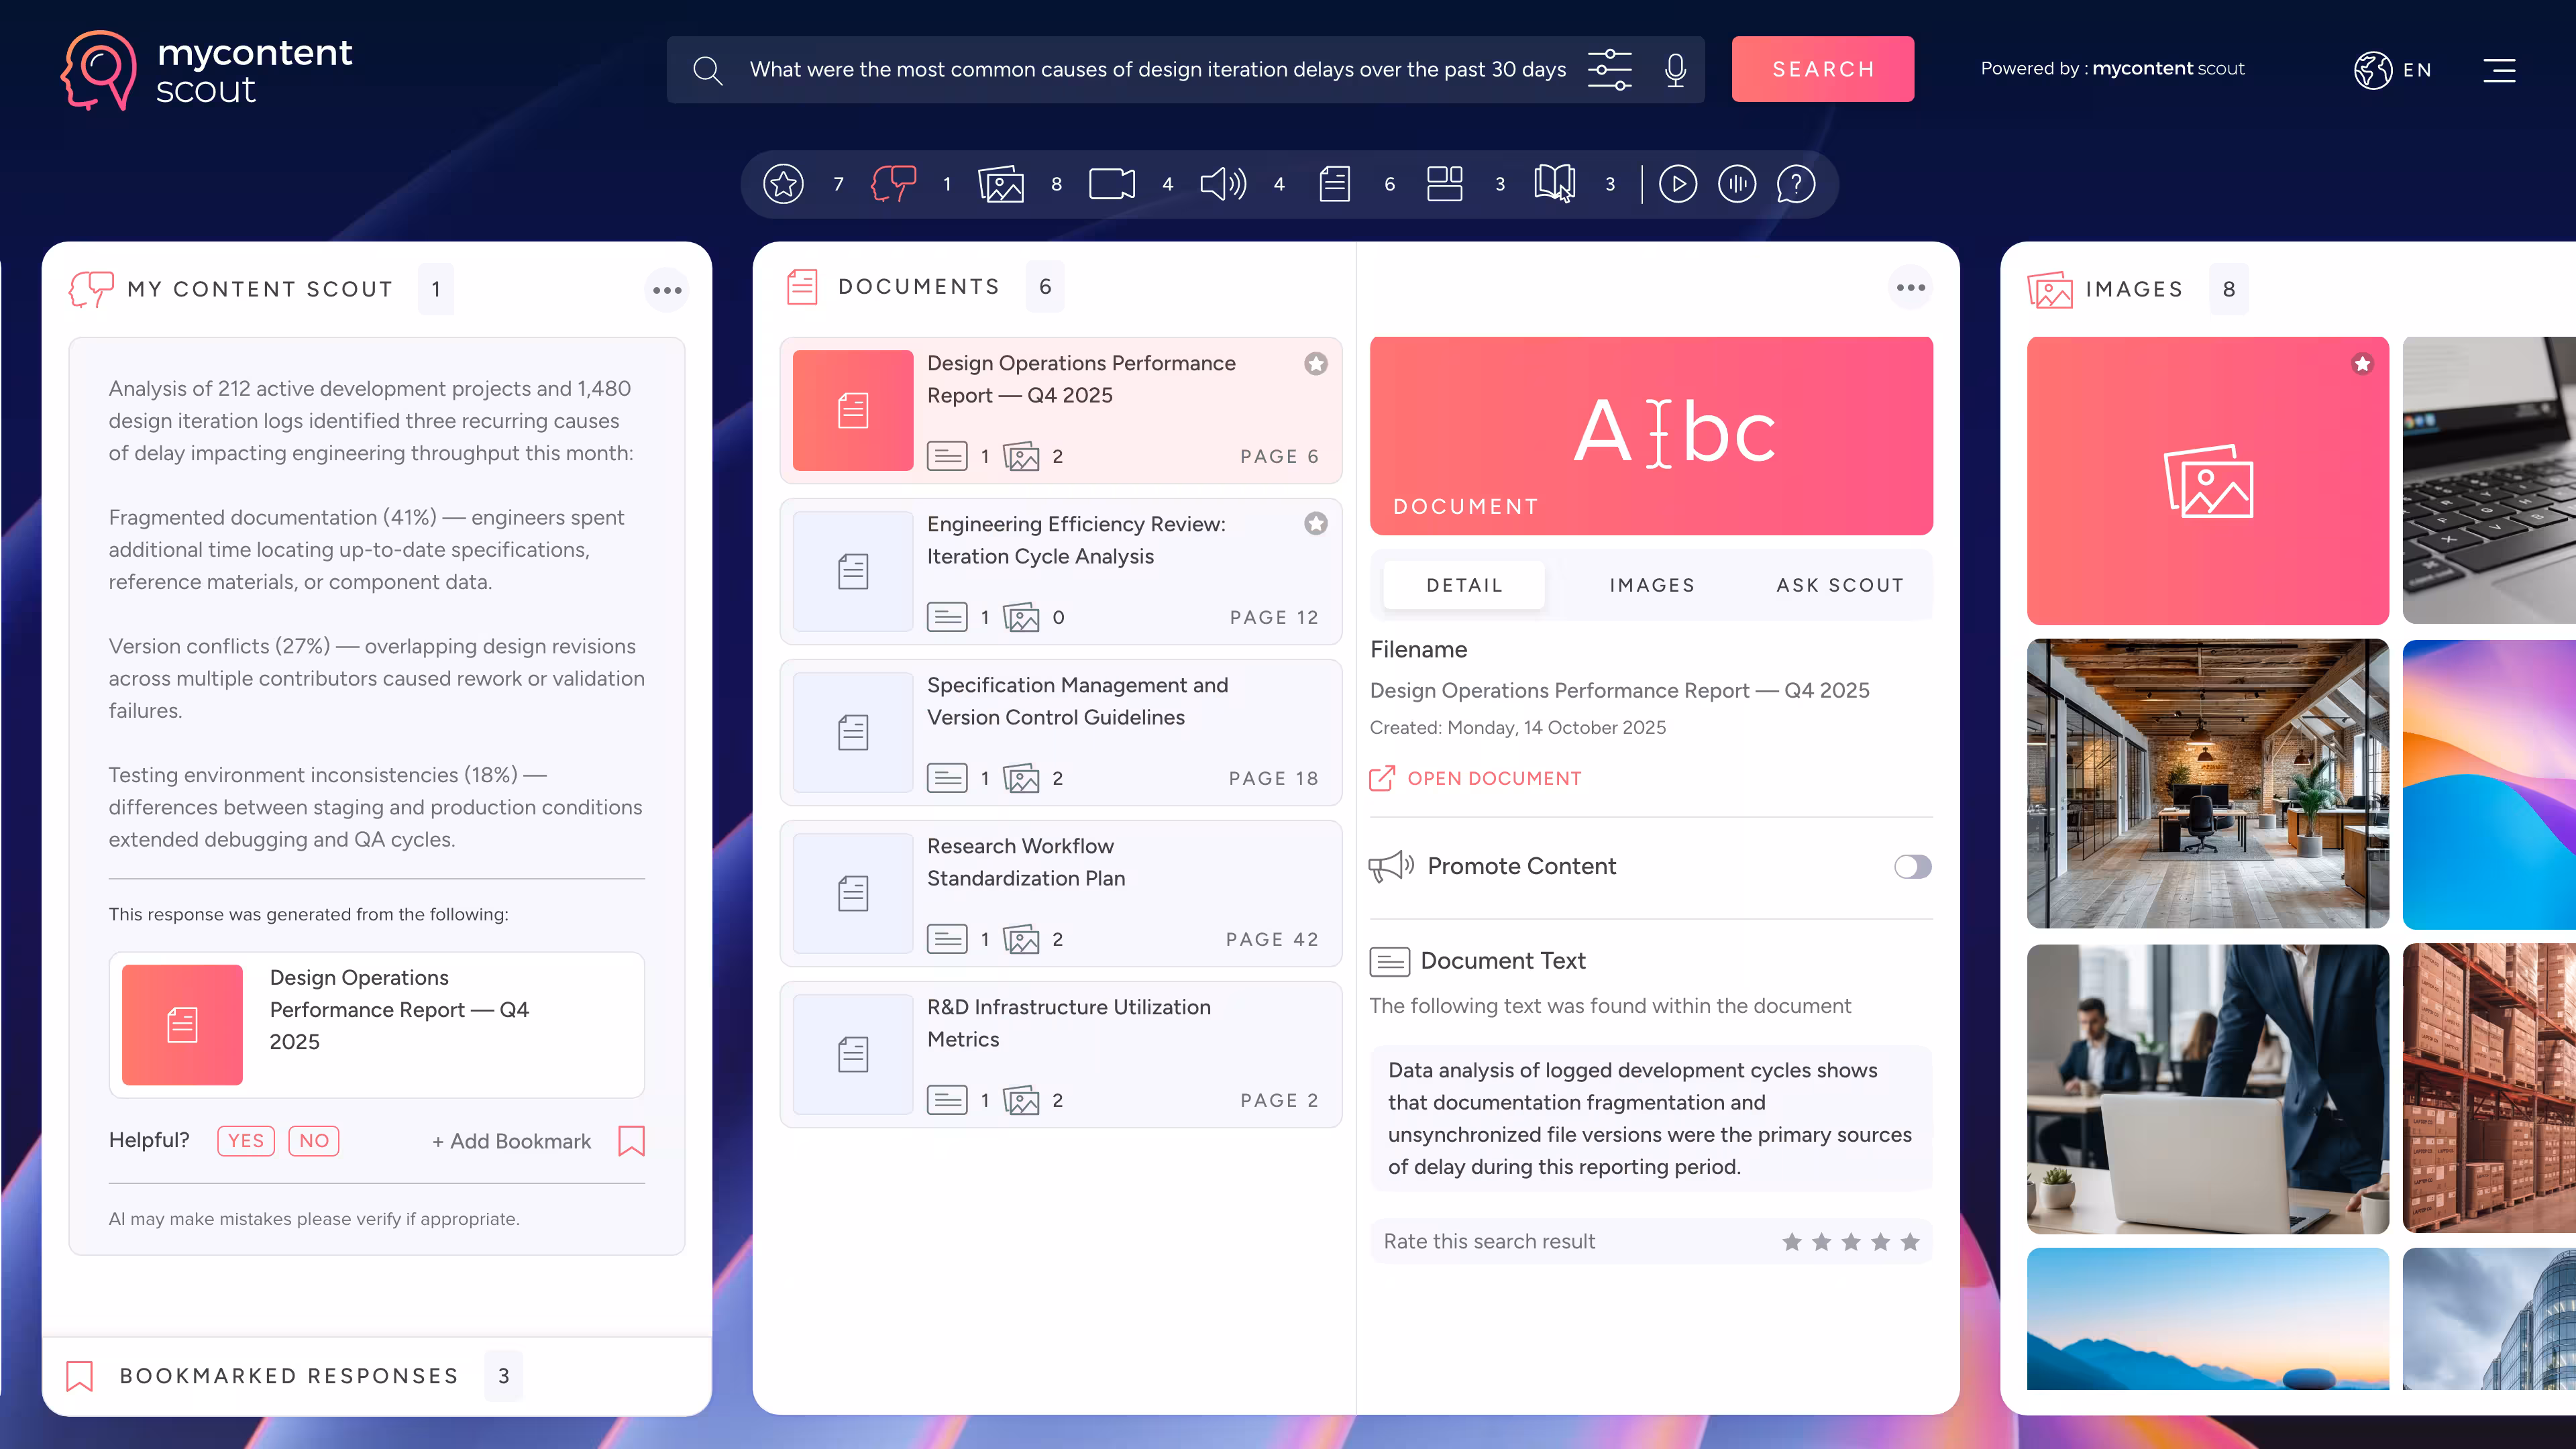
Task: Click the search filter sliders icon
Action: 1609,69
